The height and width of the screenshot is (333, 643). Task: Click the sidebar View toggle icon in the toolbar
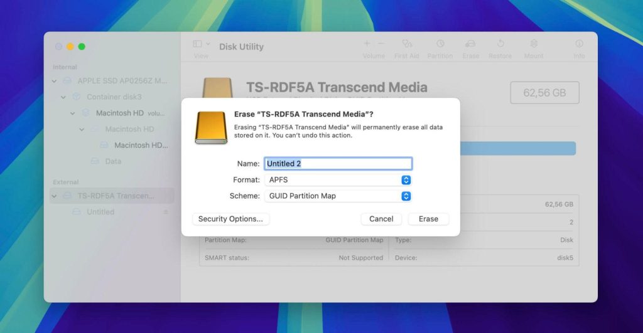[x=197, y=43]
